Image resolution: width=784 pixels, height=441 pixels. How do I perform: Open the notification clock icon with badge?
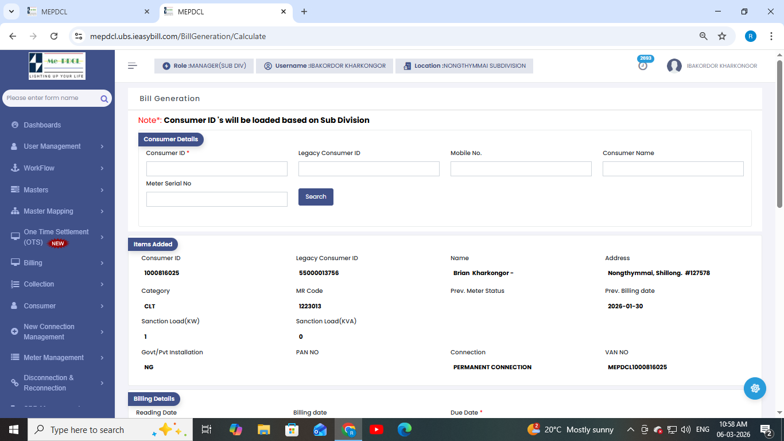point(643,65)
